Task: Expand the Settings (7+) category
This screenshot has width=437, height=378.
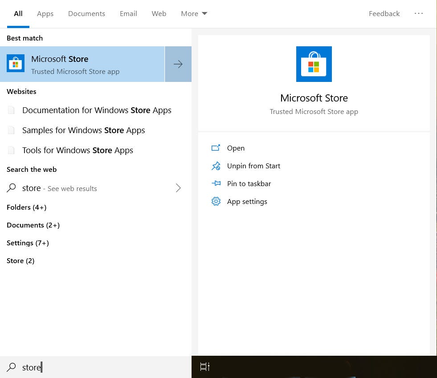Action: 28,243
